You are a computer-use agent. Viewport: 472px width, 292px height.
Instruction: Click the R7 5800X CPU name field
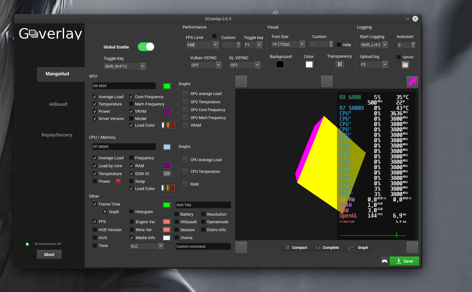coord(124,147)
